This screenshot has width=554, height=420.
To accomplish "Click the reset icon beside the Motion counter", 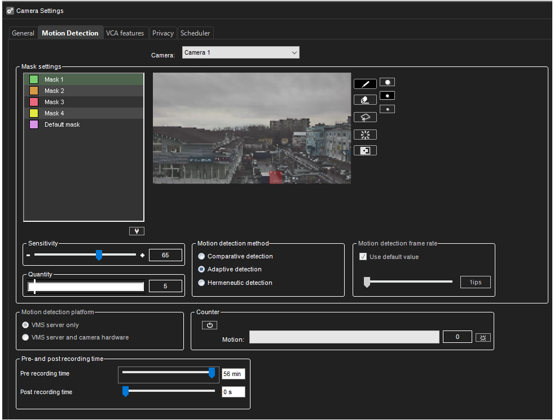I will 483,337.
